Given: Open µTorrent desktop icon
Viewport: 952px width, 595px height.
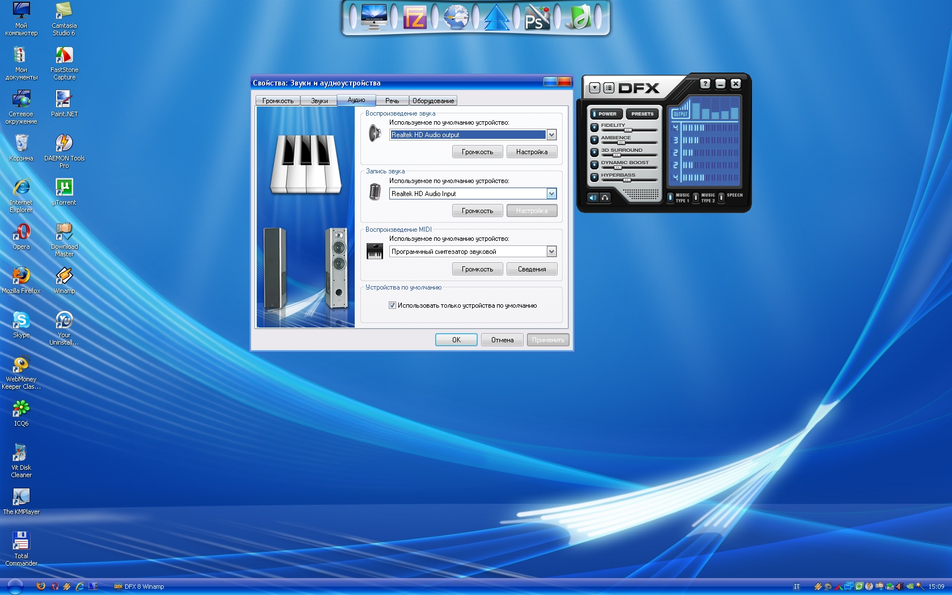Looking at the screenshot, I should pos(64,192).
